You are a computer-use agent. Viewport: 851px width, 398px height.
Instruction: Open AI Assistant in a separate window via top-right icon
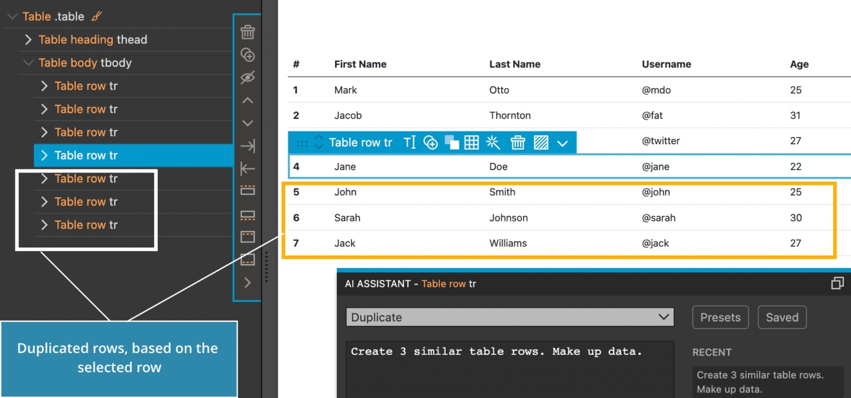(837, 283)
